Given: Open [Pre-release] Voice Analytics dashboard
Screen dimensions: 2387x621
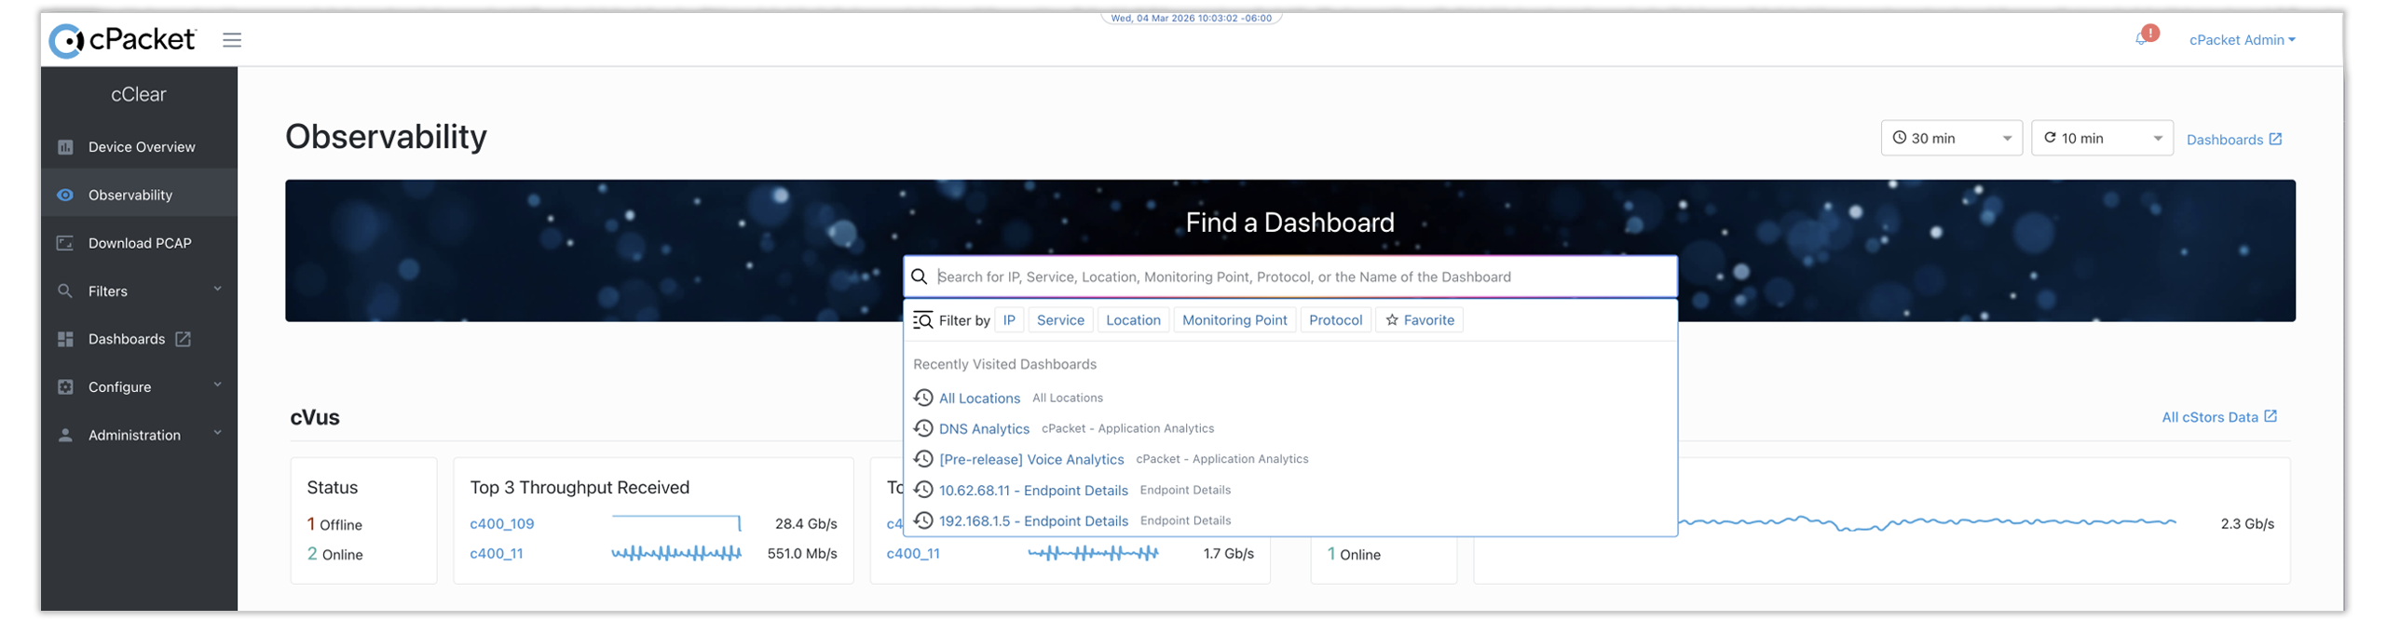Looking at the screenshot, I should pyautogui.click(x=1031, y=461).
